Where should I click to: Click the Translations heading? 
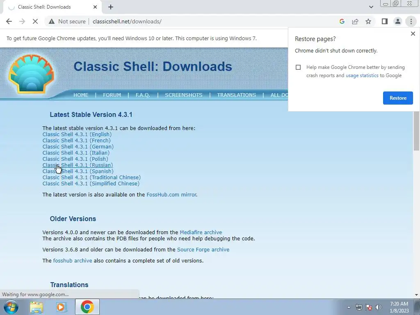coord(69,285)
